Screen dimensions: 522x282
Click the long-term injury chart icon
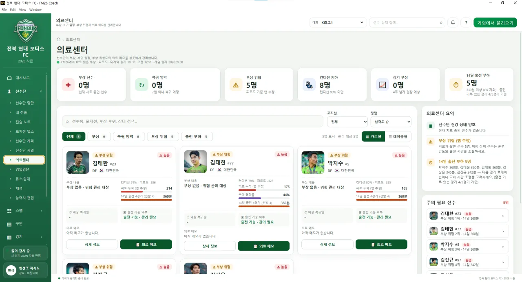click(x=383, y=85)
